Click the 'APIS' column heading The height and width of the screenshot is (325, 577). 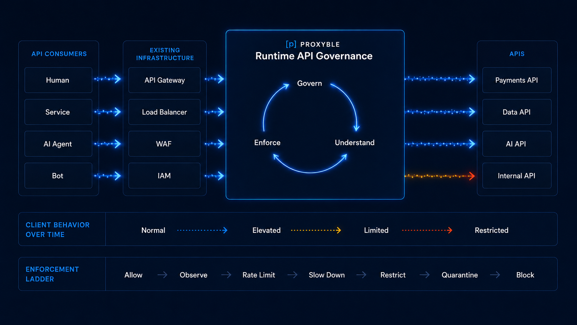click(x=517, y=54)
